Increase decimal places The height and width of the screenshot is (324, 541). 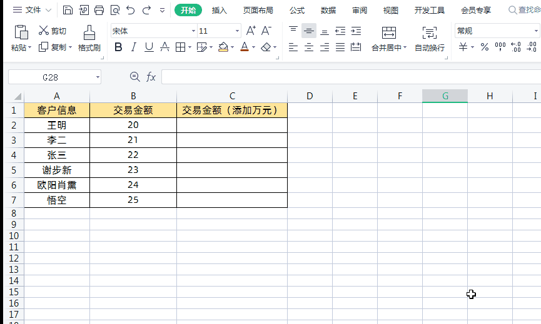point(516,47)
